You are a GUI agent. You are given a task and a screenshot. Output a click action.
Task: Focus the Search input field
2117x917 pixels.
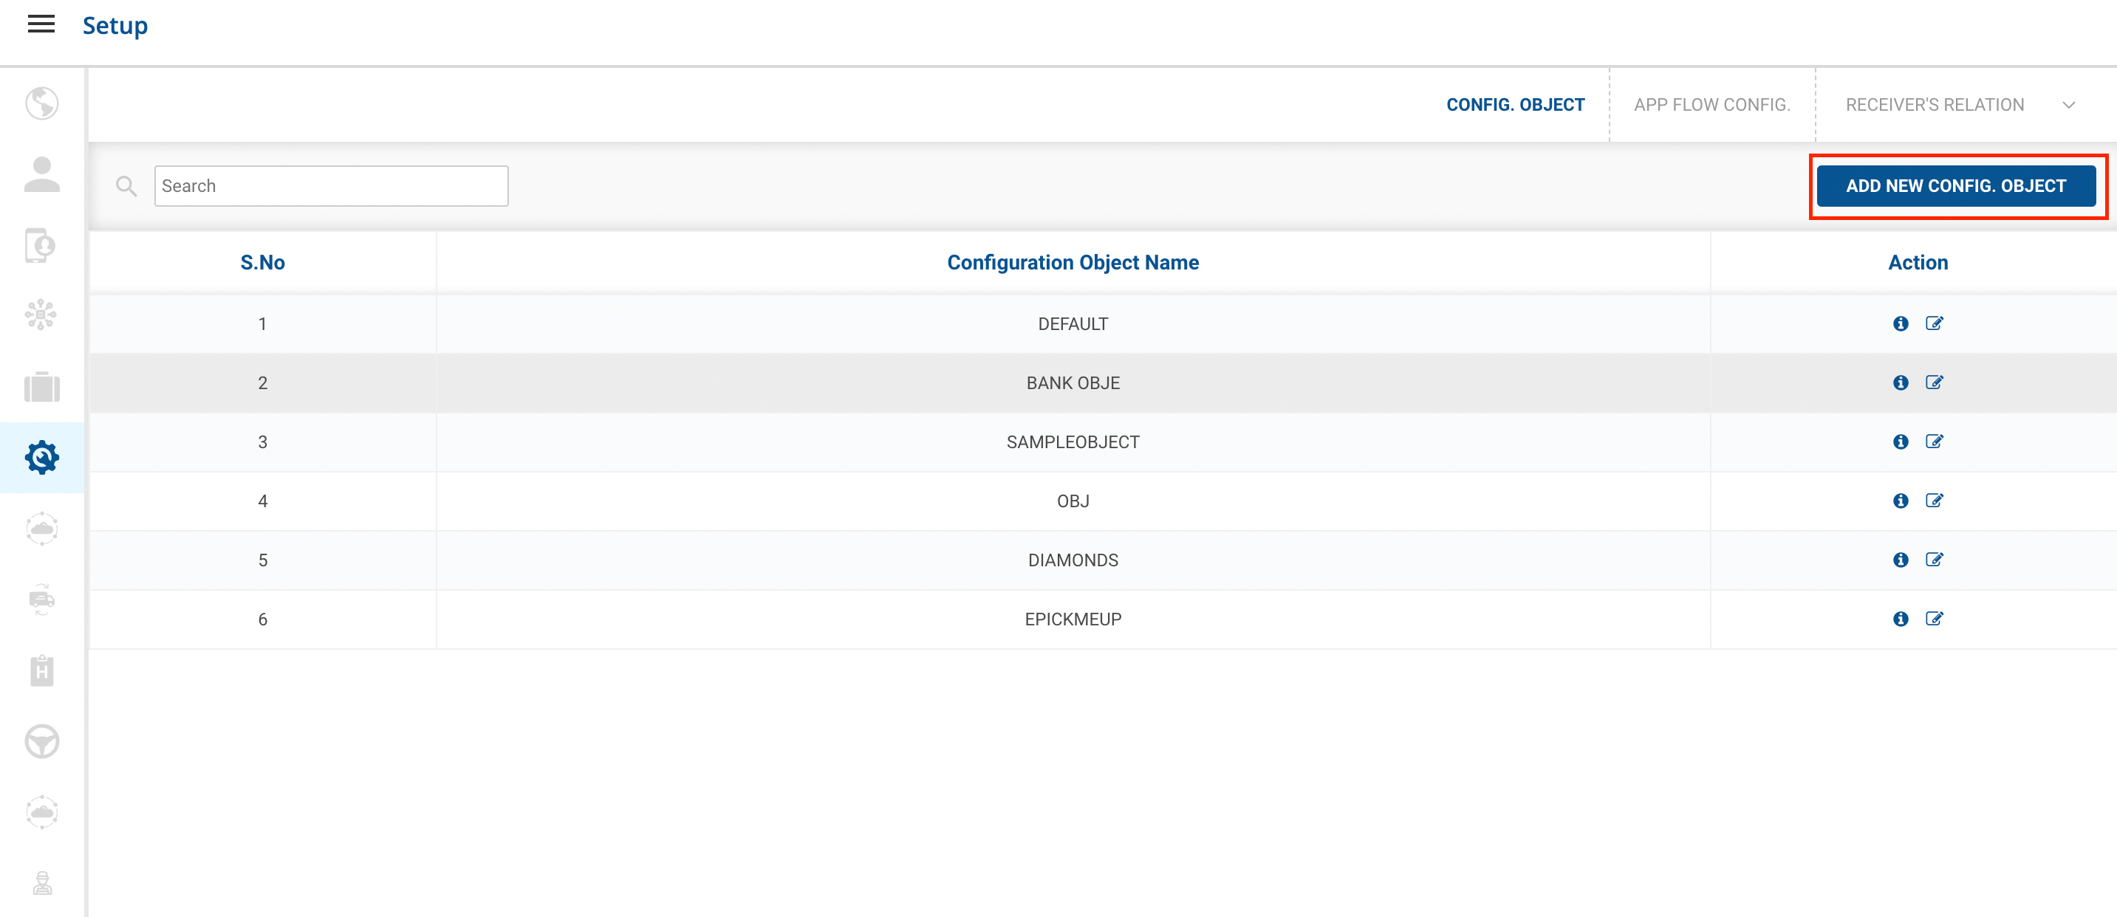[x=330, y=187]
